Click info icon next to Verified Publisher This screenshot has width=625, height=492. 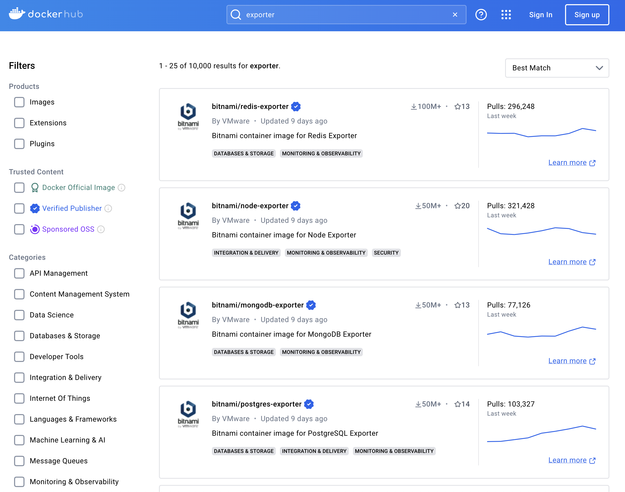[x=108, y=208]
